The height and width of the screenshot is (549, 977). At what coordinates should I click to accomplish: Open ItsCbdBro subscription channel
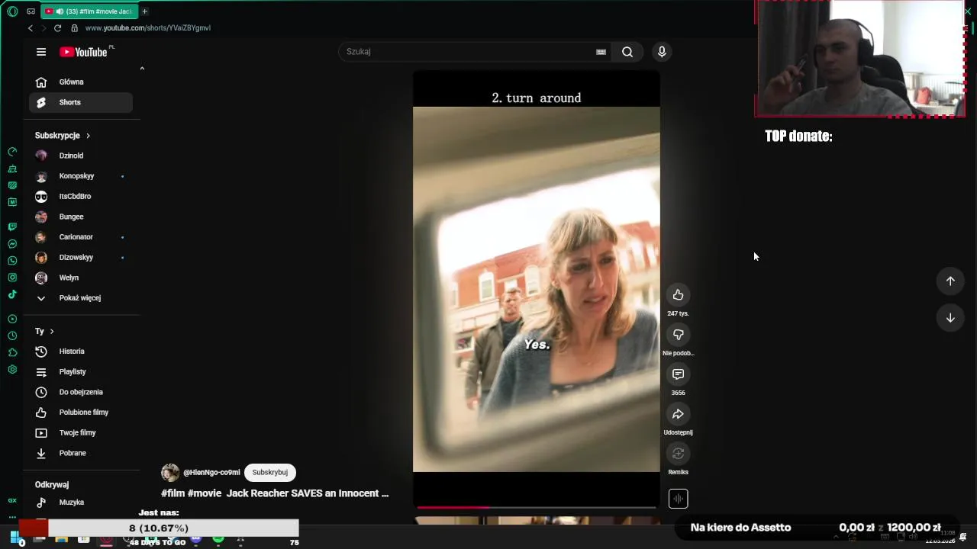[x=81, y=197]
